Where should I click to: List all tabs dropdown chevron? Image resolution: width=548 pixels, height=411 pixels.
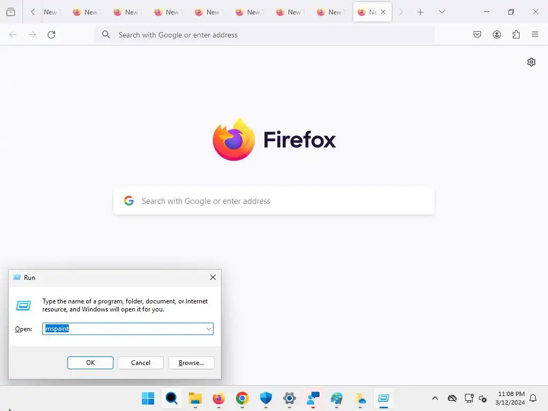point(442,12)
